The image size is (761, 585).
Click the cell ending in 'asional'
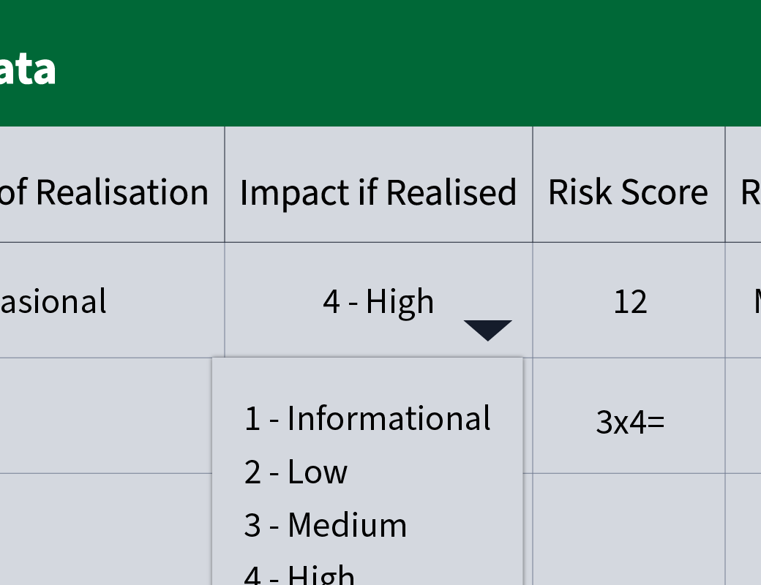(x=110, y=301)
